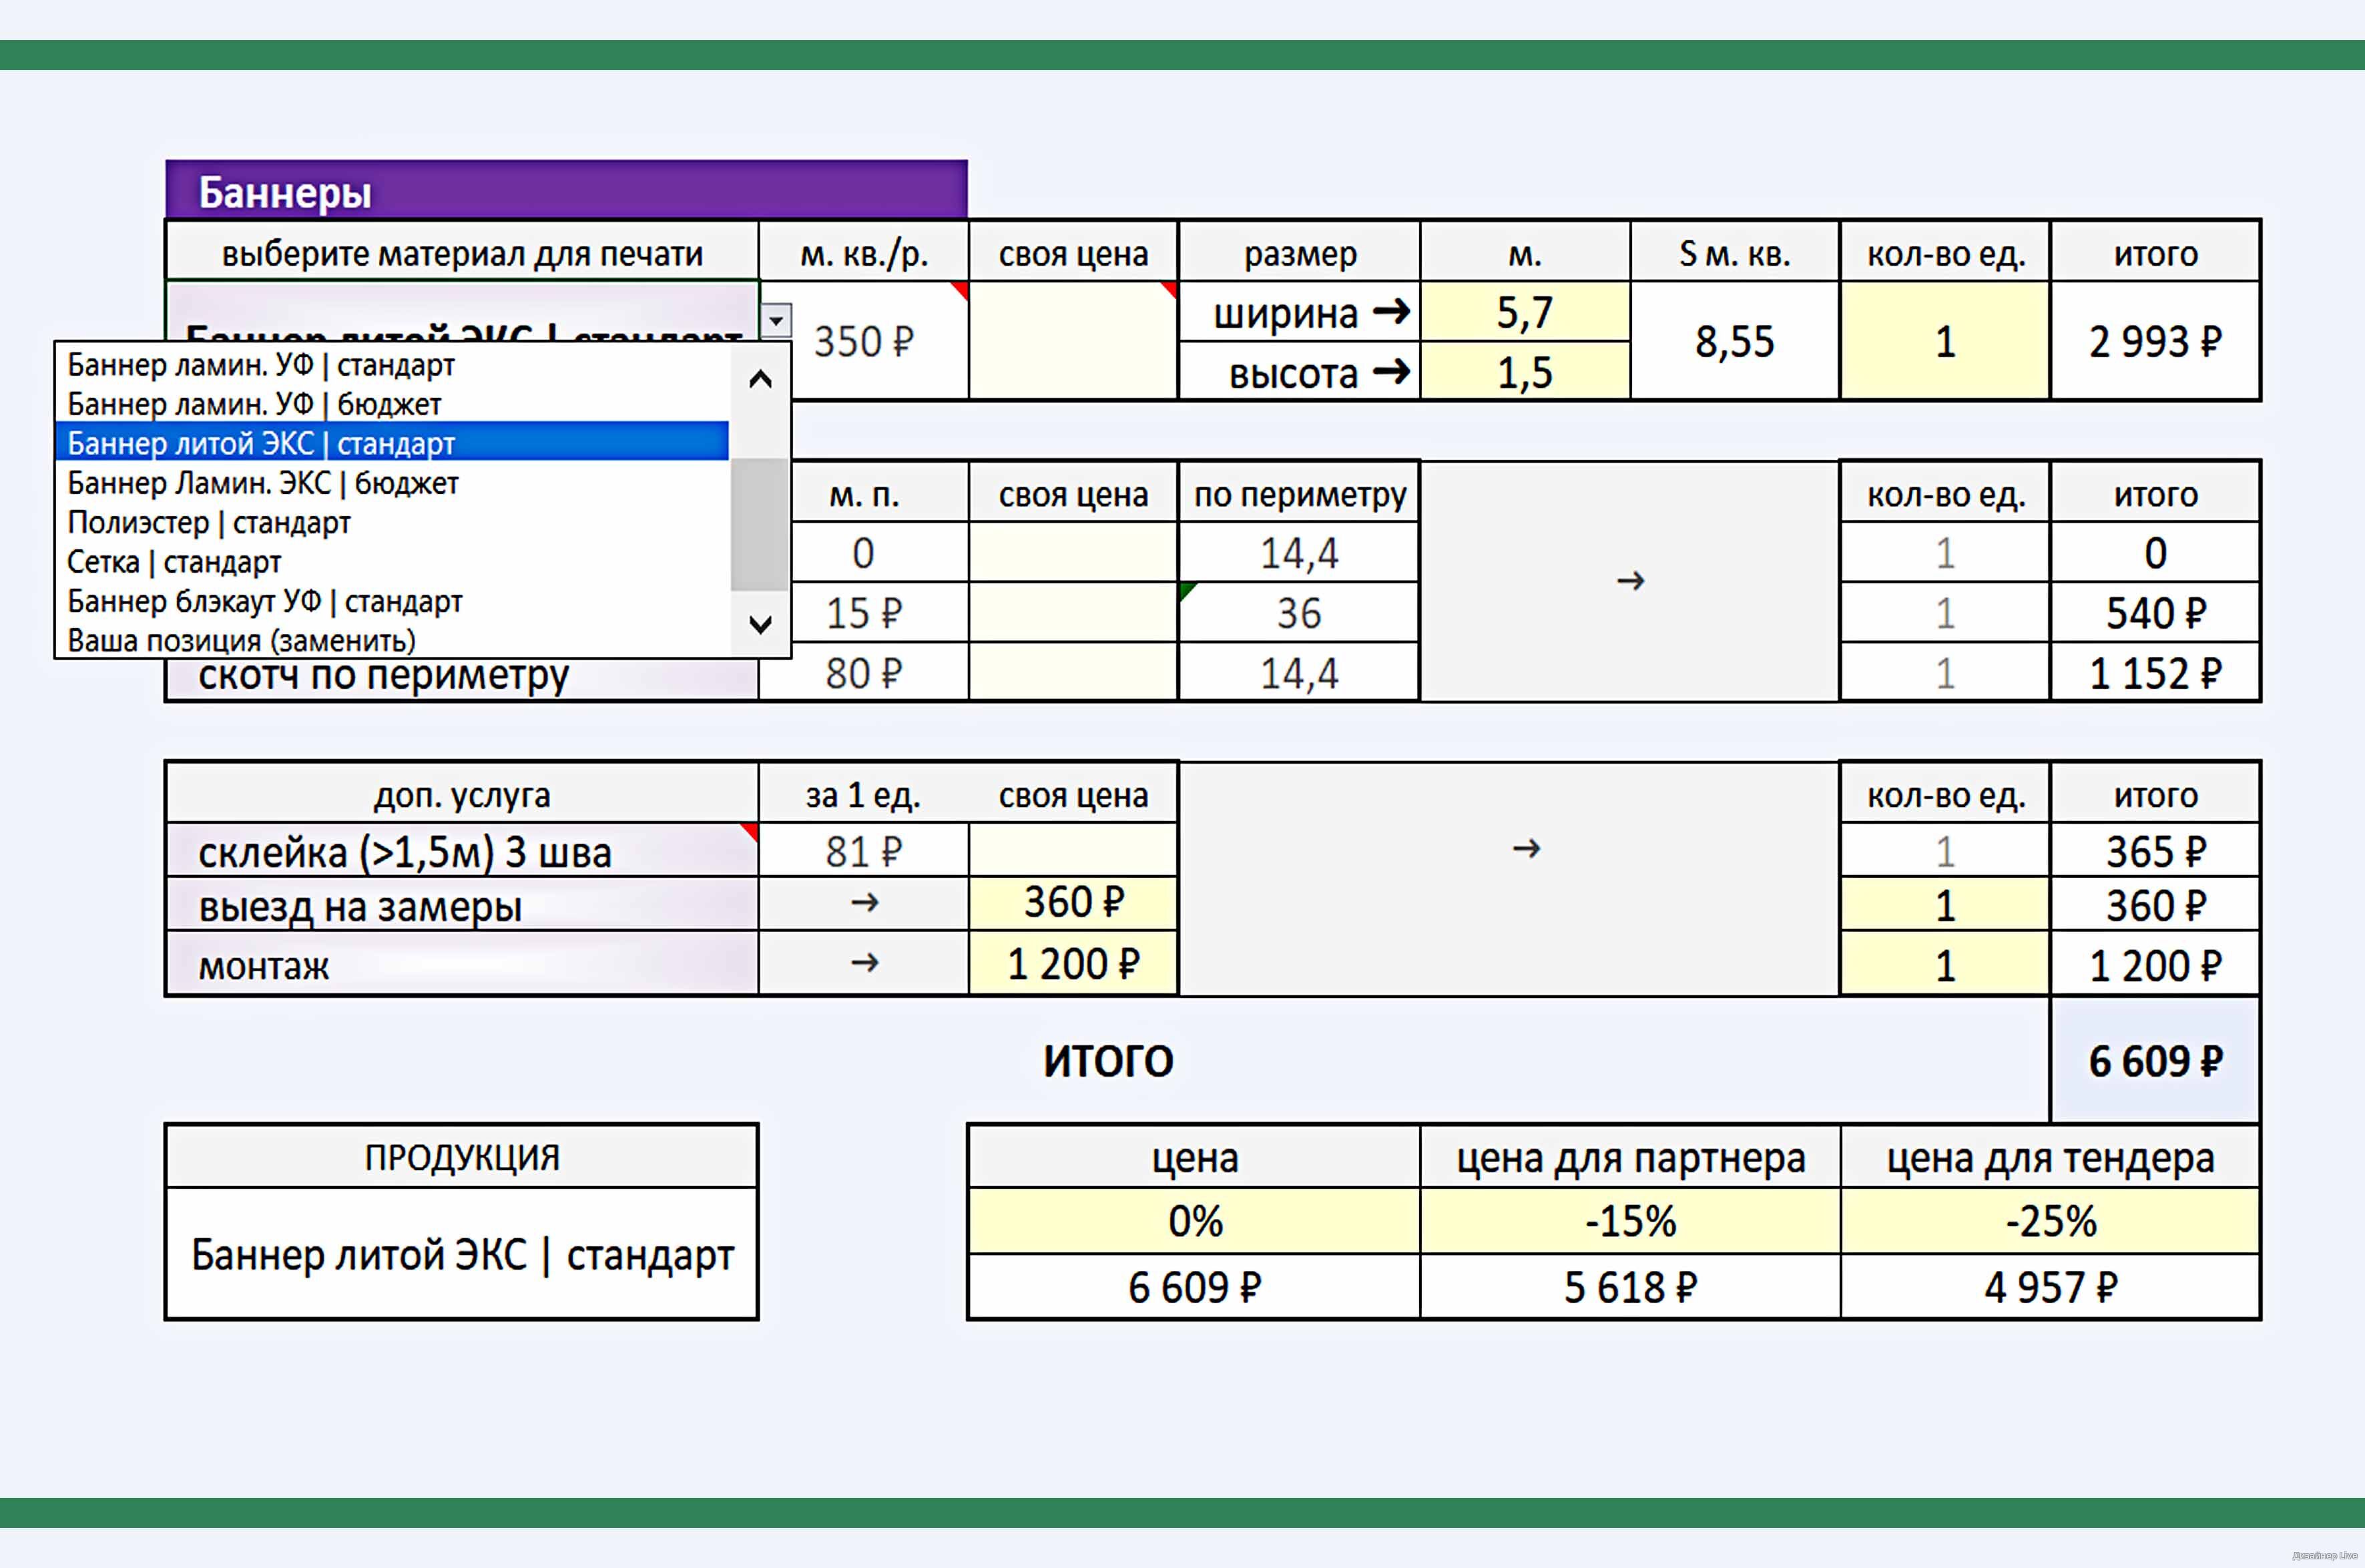This screenshot has width=2365, height=1568.
Task: Select 'Сетка | стандарт' material
Action: click(174, 562)
